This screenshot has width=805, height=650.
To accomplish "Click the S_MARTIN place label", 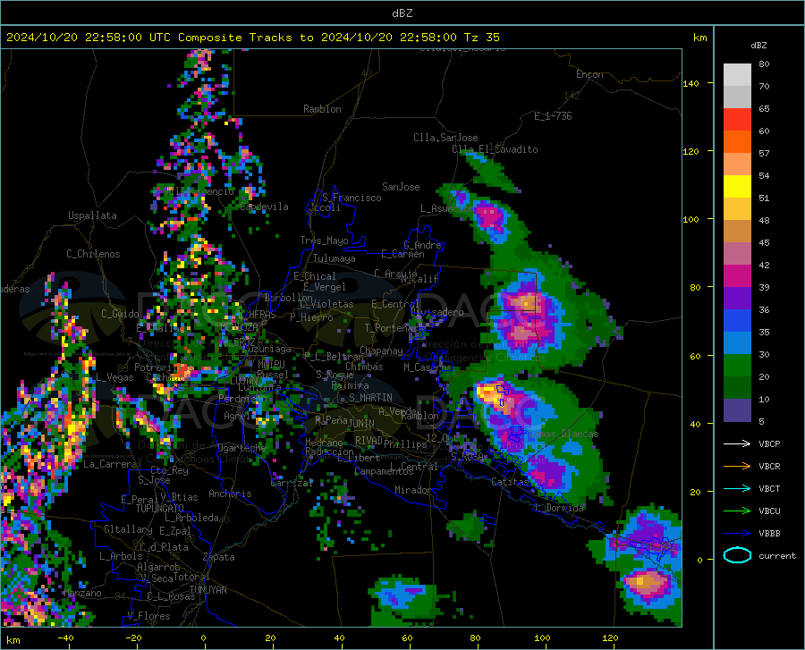I will click(x=370, y=398).
